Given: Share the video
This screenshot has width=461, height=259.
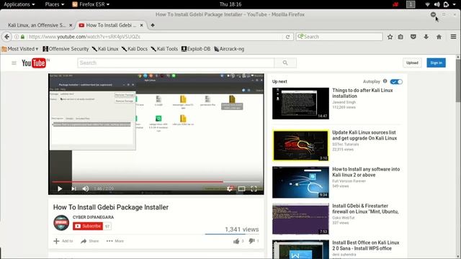Looking at the screenshot, I should click(89, 241).
